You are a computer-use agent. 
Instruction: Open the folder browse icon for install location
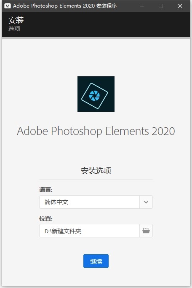point(146,231)
